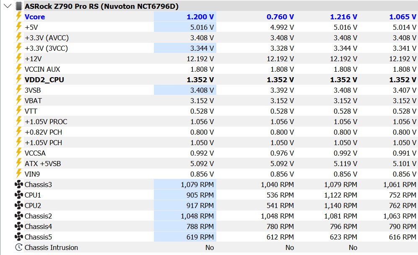This screenshot has height=255, width=418.
Task: Click the CPU1 current value 905 RPM
Action: pyautogui.click(x=200, y=195)
